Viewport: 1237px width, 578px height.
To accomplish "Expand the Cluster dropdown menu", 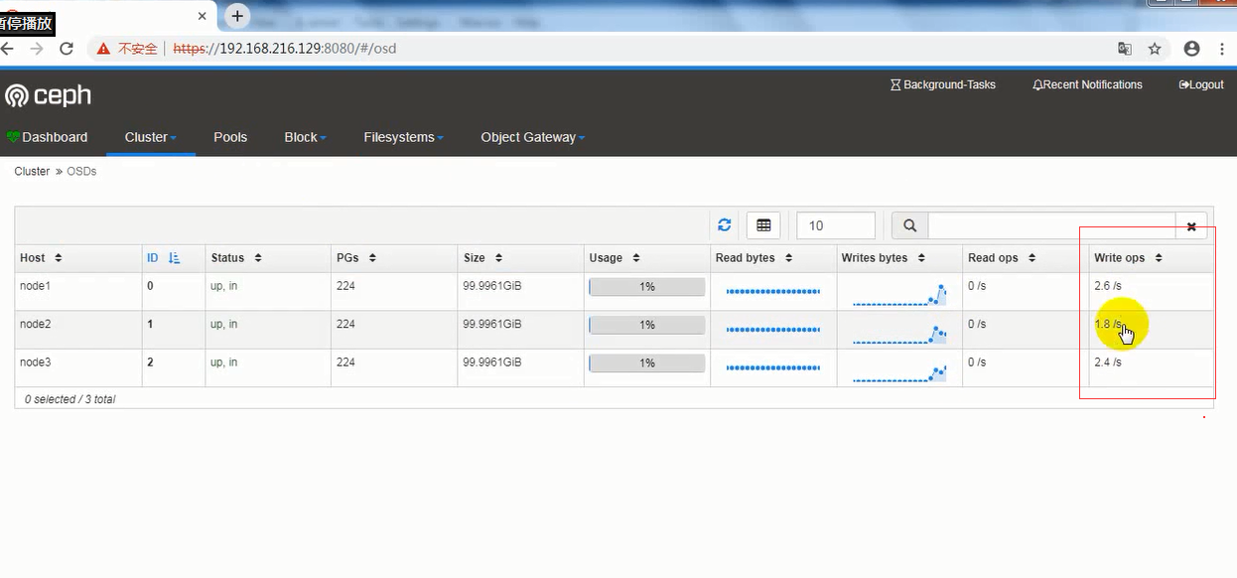I will (x=150, y=137).
